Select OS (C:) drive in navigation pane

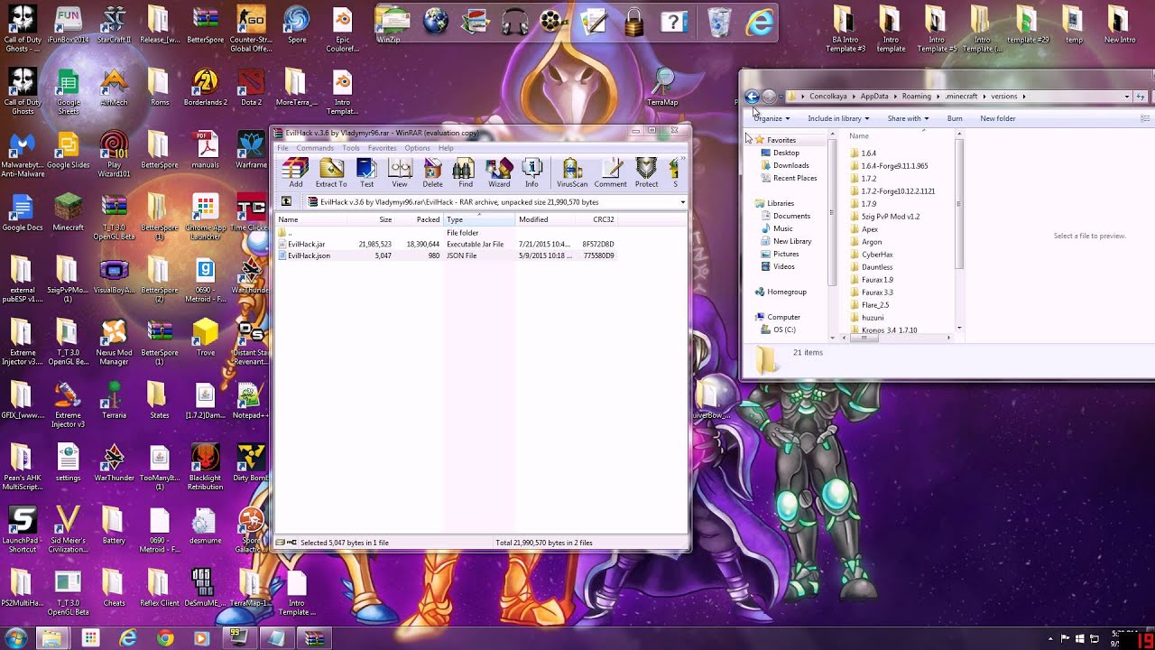click(778, 330)
